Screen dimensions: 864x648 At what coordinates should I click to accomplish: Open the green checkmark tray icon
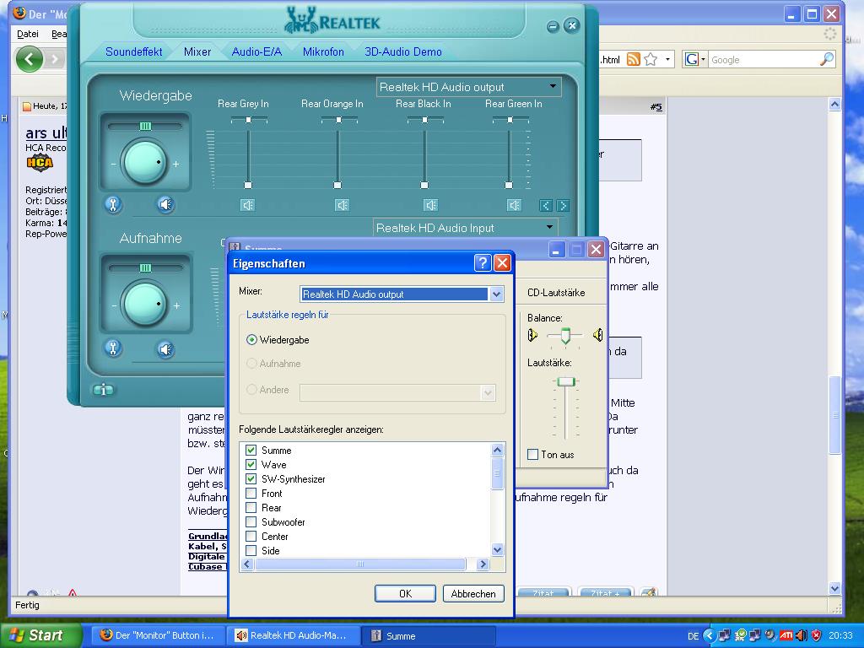[740, 635]
